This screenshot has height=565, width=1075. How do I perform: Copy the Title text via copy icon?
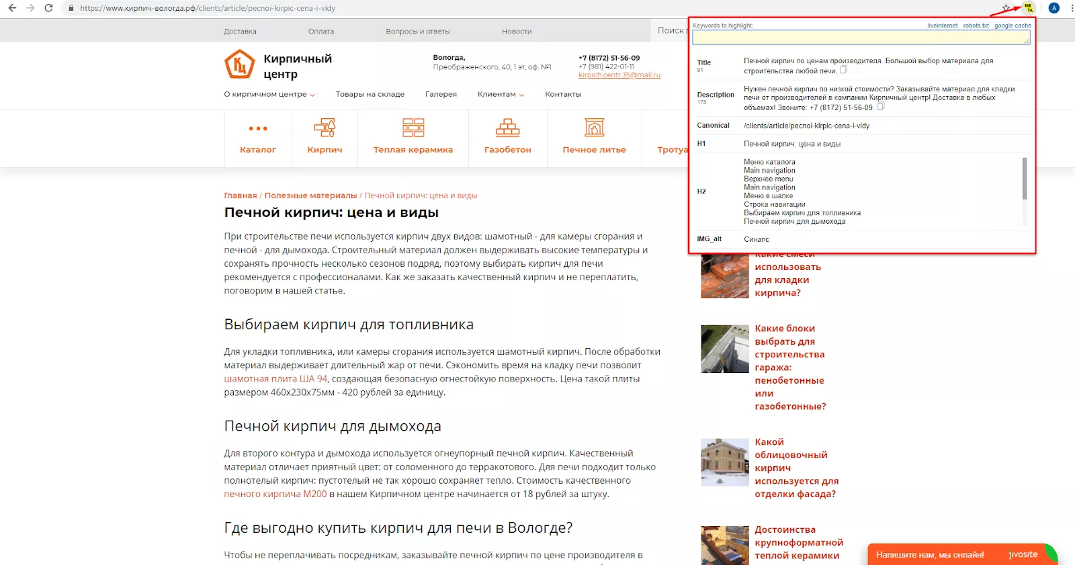click(x=844, y=70)
